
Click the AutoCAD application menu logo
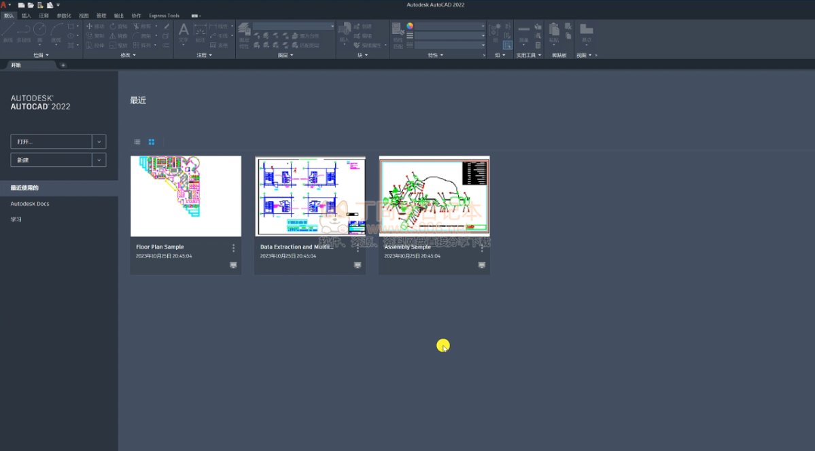pos(4,5)
